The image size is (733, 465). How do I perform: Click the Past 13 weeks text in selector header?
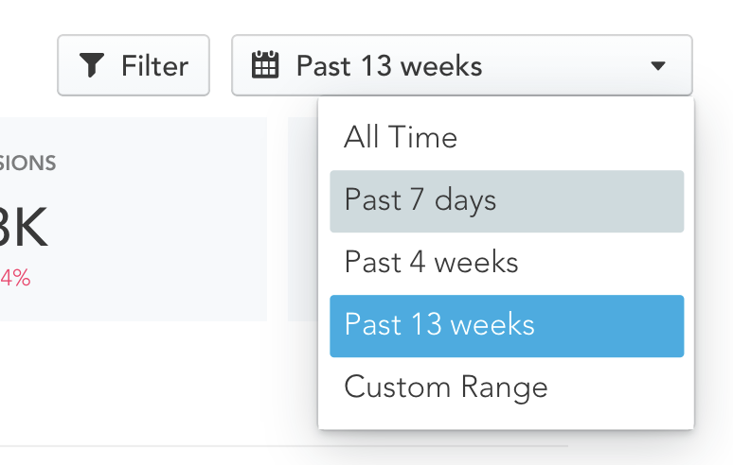(x=389, y=66)
